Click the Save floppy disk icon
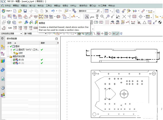The width and height of the screenshot is (163, 120). (25, 11)
